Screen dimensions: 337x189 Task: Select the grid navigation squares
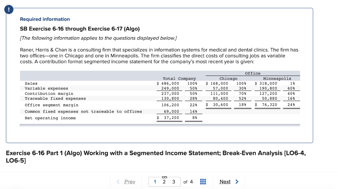(203, 181)
